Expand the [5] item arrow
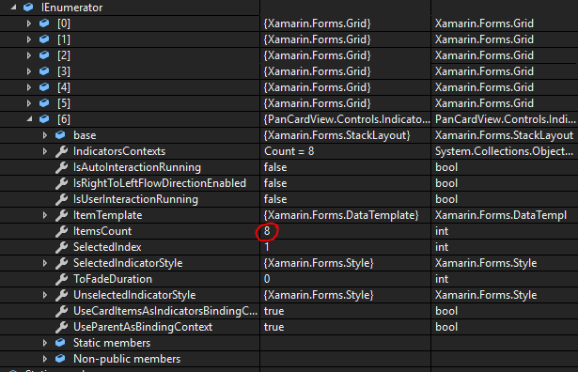Screen dimensions: 578x372 (x=29, y=103)
